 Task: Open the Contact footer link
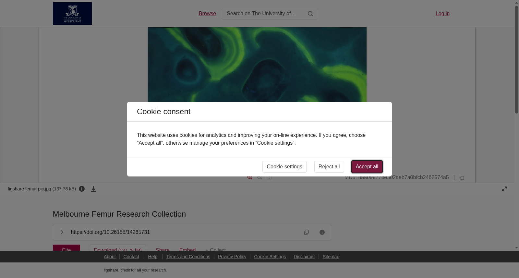point(131,257)
